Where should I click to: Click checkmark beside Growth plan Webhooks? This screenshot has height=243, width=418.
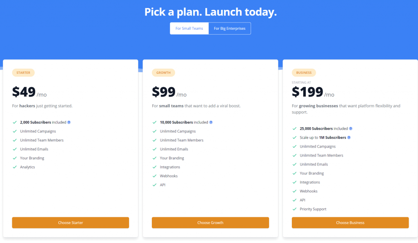pyautogui.click(x=155, y=176)
